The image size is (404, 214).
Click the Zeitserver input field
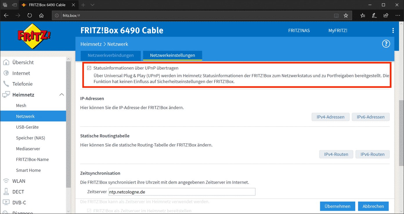pos(182,192)
